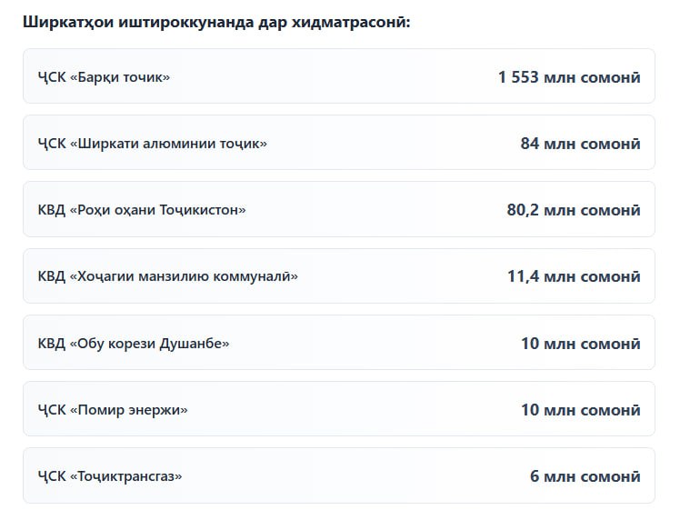Open ҶСК «Ширкати алюминии тоҷик» label
680x510 pixels.
point(153,144)
